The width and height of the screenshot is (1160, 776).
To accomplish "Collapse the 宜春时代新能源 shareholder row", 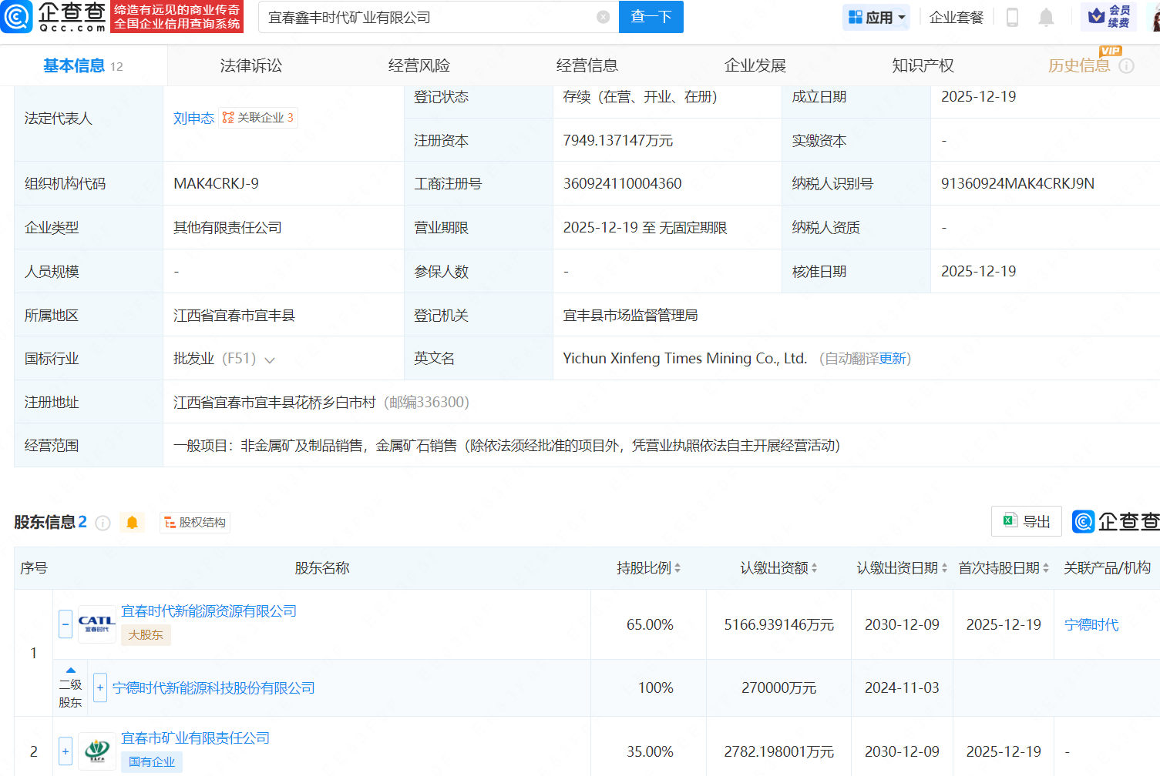I will click(66, 624).
